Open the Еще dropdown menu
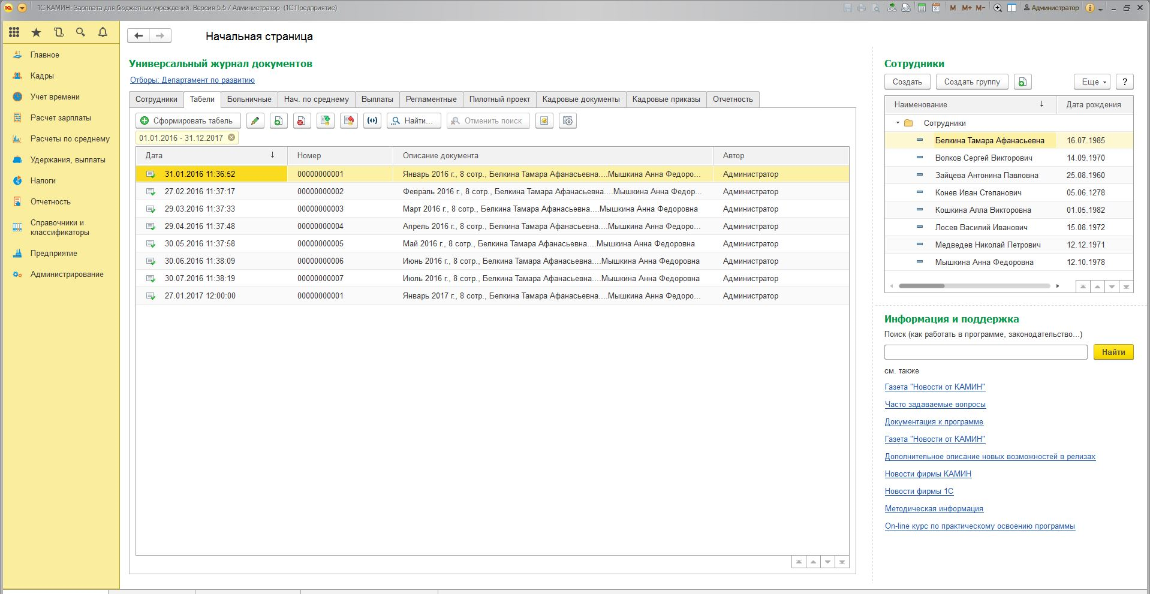Viewport: 1150px width, 594px height. pyautogui.click(x=1092, y=82)
